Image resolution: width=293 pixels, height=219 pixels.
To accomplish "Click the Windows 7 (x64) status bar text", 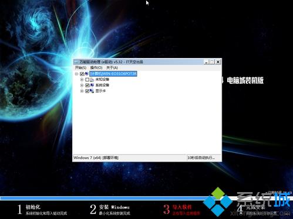I will pyautogui.click(x=96, y=158).
